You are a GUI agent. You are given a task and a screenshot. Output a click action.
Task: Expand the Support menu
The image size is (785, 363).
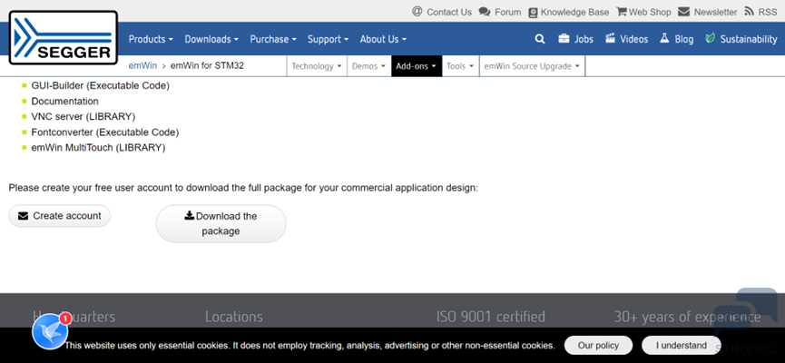click(x=328, y=39)
